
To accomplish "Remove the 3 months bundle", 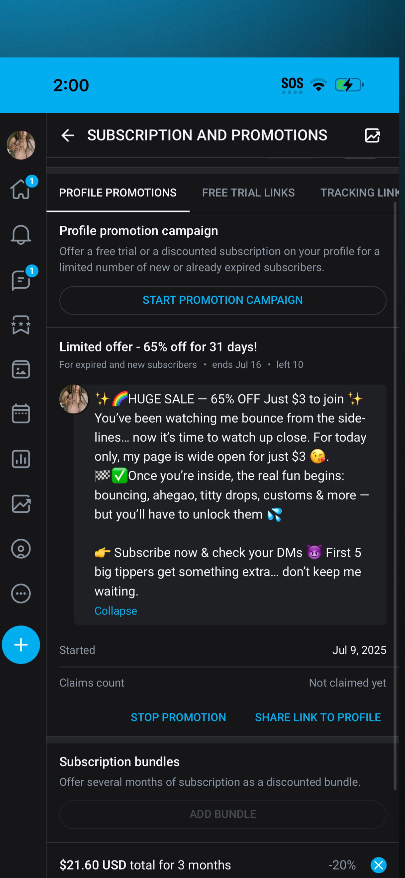I will click(x=378, y=865).
